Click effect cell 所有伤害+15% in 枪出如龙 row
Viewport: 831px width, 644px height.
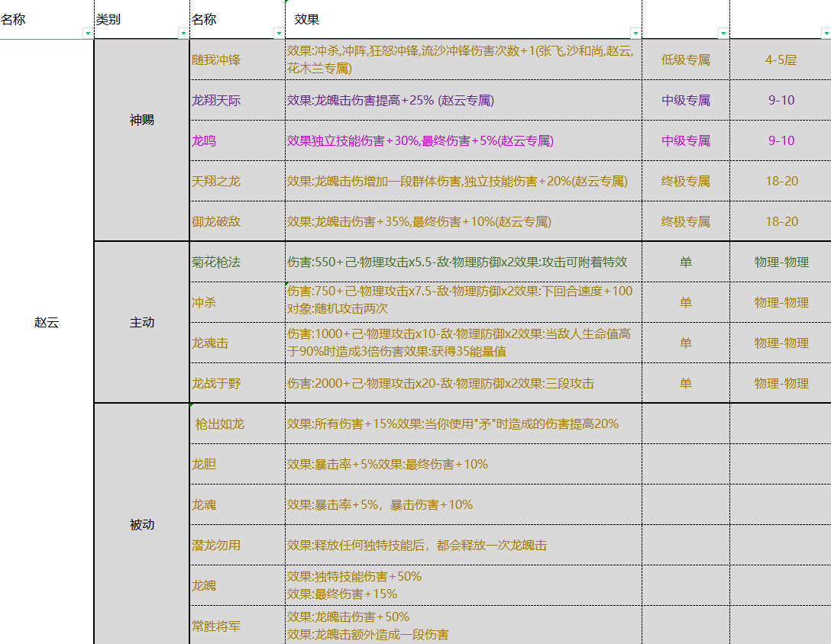click(x=463, y=423)
